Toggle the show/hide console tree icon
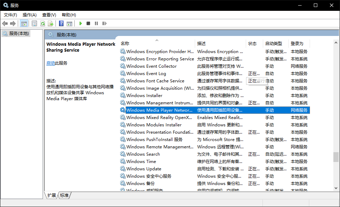Screen dimensions: 340x207 (x=24, y=23)
